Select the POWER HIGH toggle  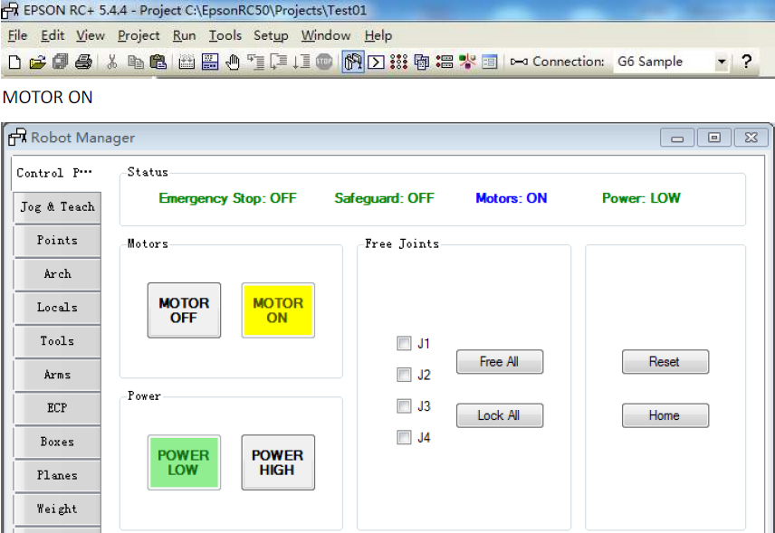click(278, 462)
